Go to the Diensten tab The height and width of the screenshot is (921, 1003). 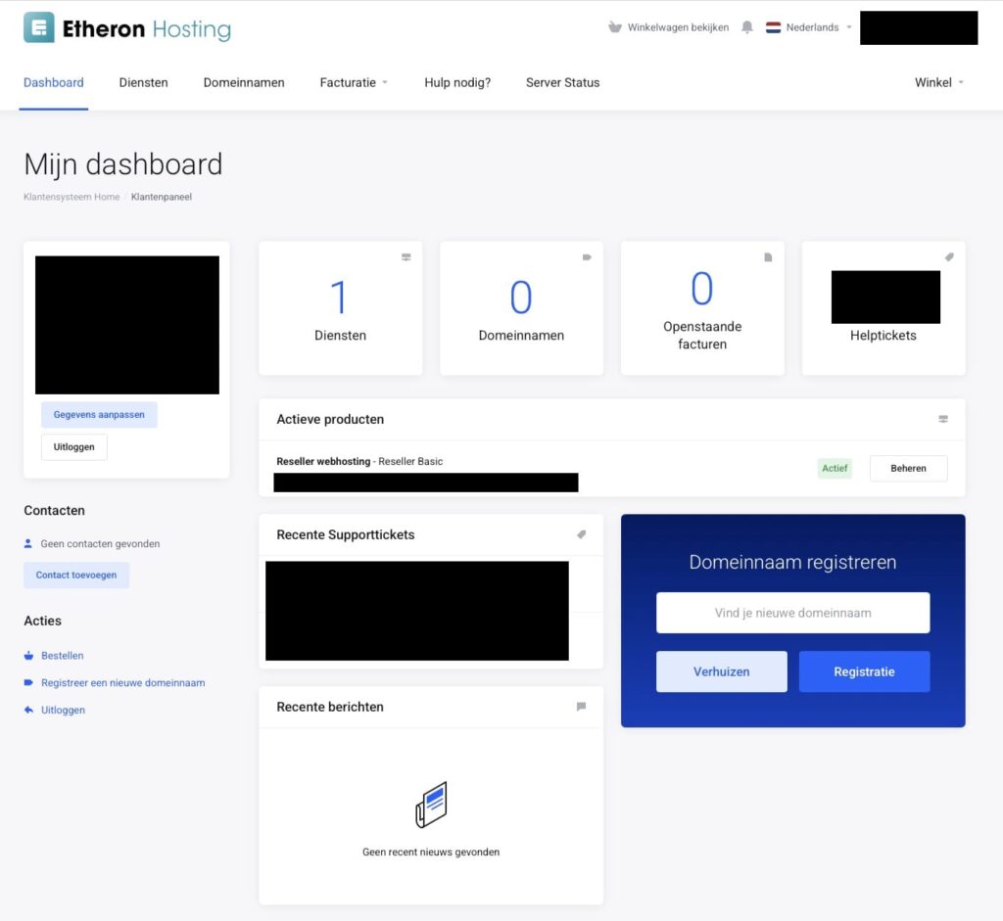pos(143,82)
